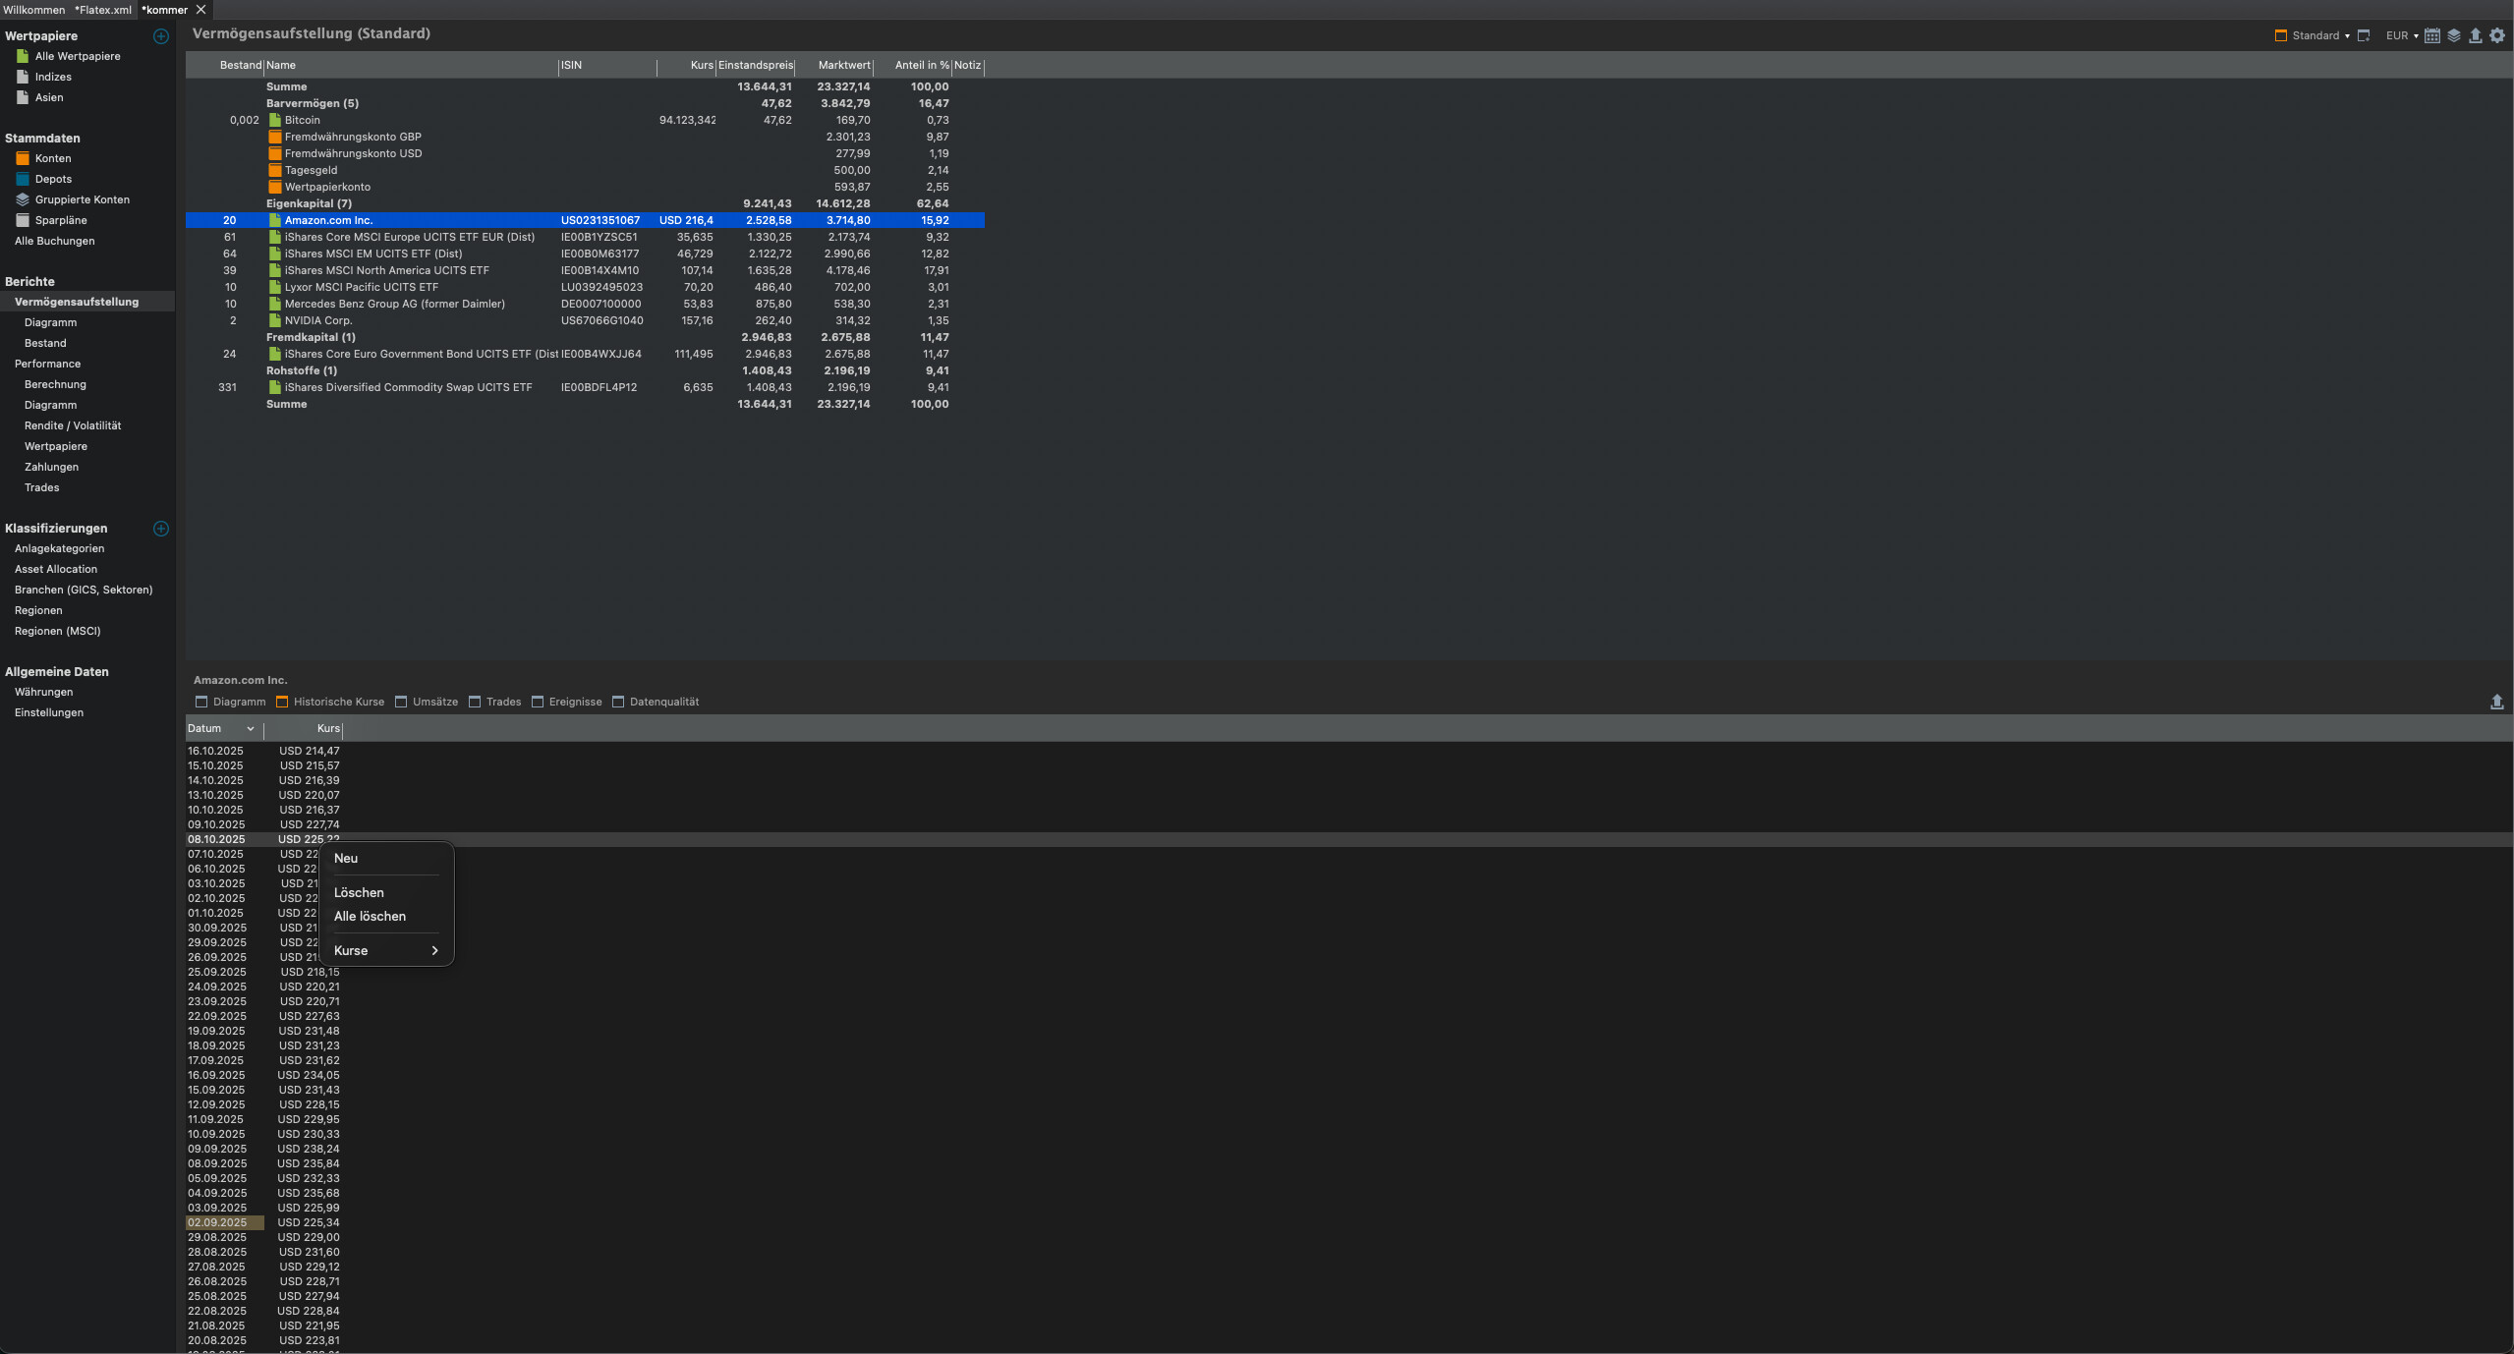The width and height of the screenshot is (2514, 1354).
Task: Open Asset Allocation in sidebar
Action: 56,569
